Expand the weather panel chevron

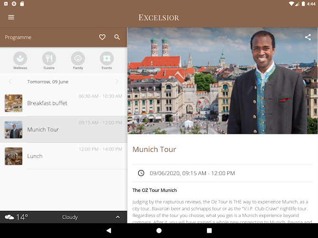pyautogui.click(x=118, y=217)
